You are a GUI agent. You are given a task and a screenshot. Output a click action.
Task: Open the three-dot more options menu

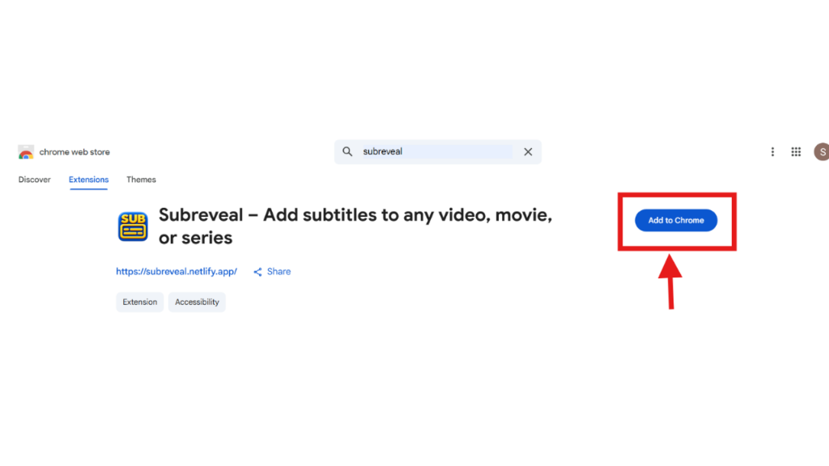click(x=772, y=151)
